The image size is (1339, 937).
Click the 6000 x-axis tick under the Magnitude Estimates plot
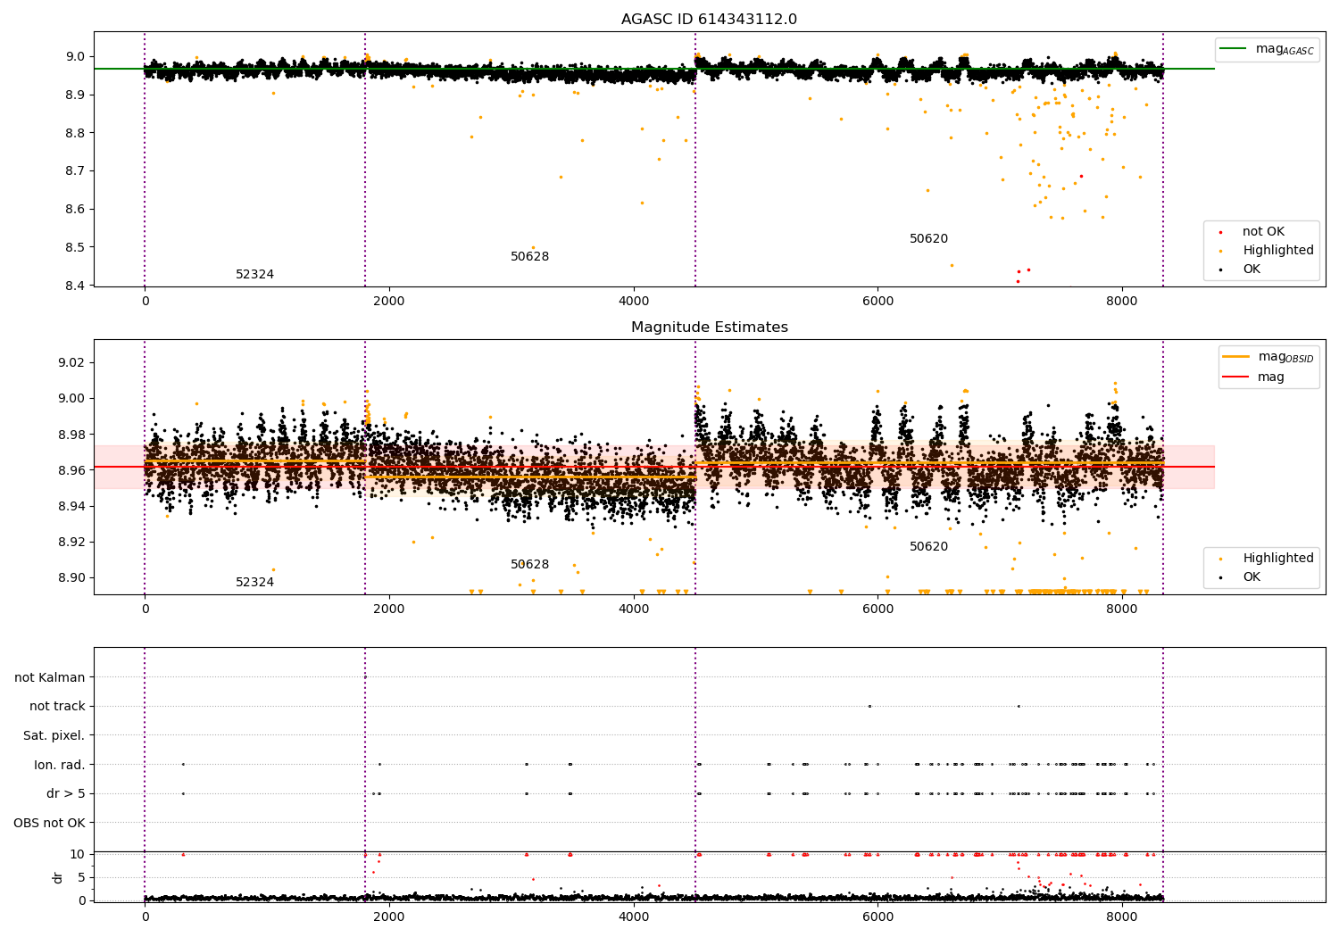(x=877, y=609)
